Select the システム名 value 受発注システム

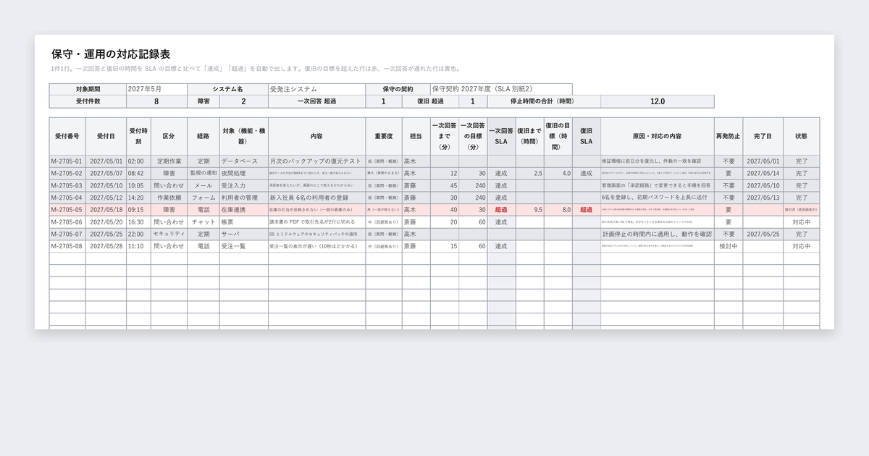coord(316,89)
